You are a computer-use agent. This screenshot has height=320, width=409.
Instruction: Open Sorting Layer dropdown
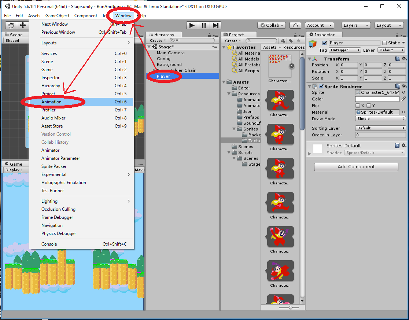380,128
